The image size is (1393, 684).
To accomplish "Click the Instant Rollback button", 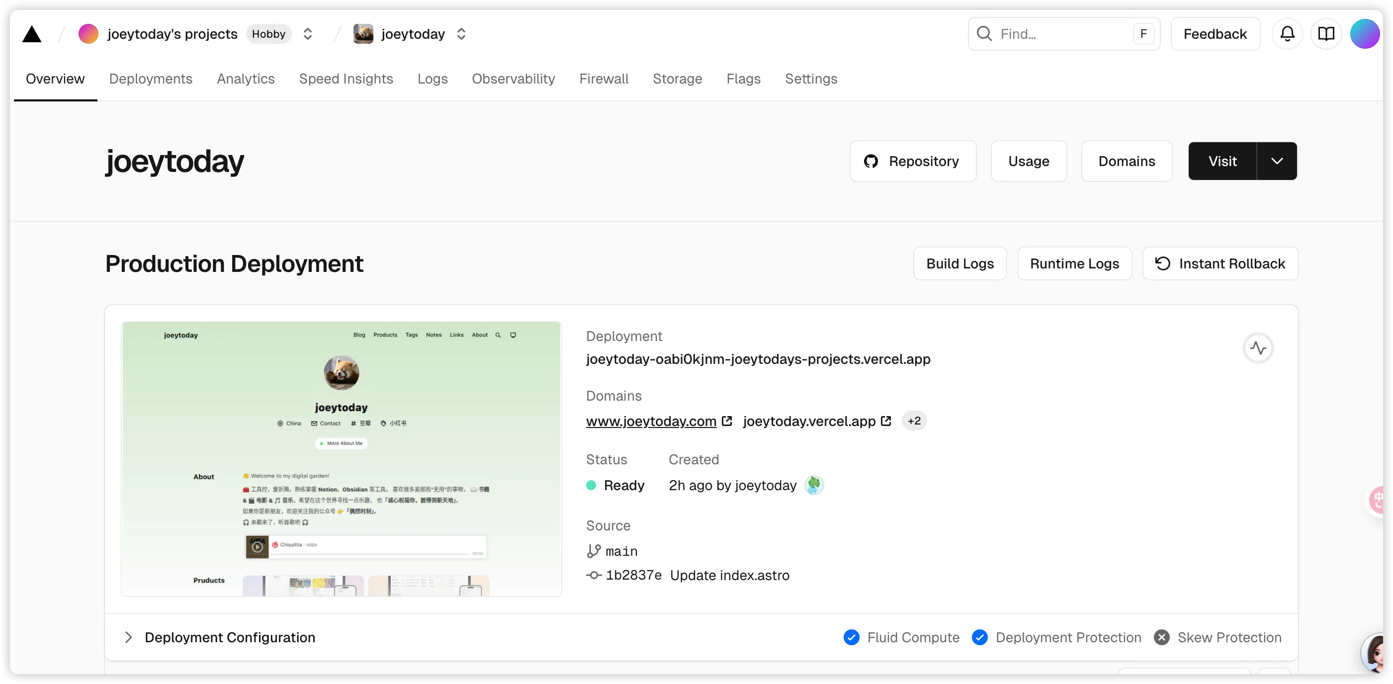I will point(1220,264).
